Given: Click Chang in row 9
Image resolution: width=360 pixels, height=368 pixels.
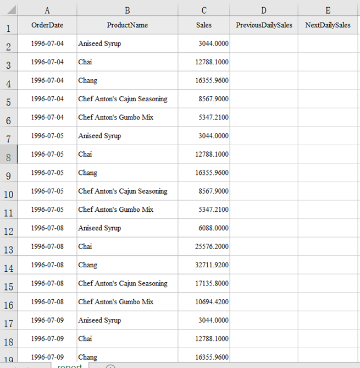Looking at the screenshot, I should [88, 173].
